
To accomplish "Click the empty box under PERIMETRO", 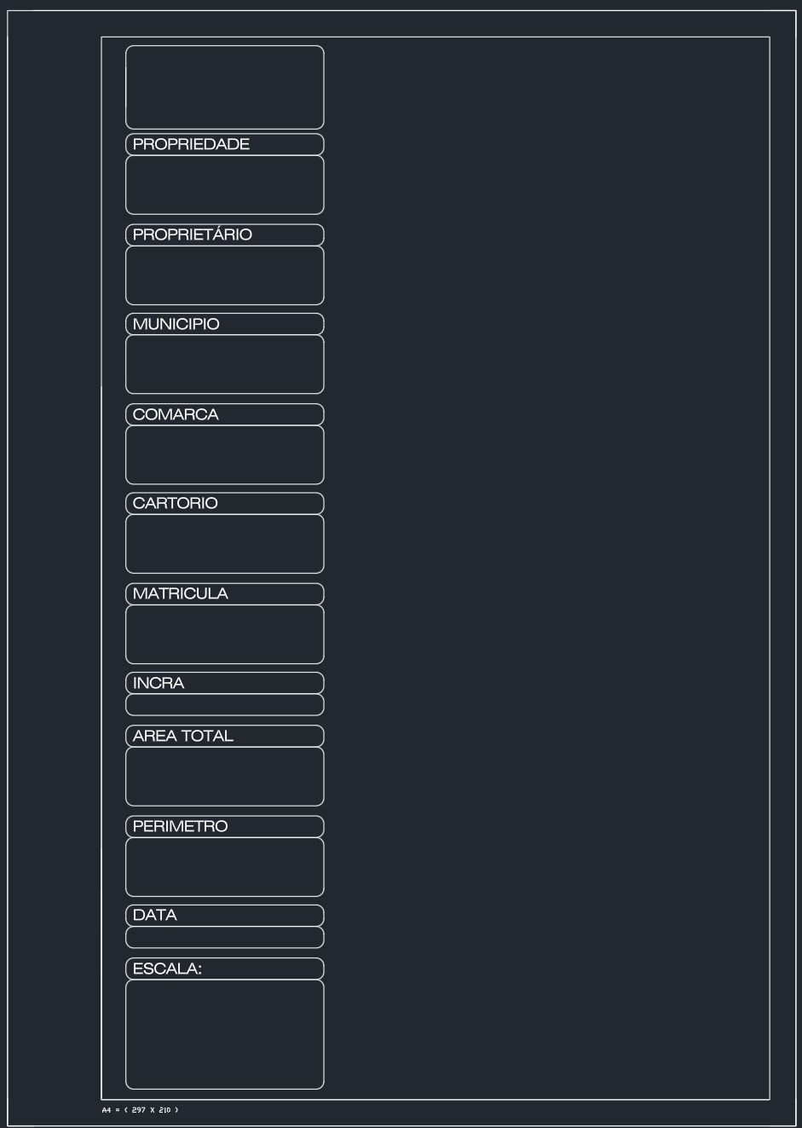I will (225, 867).
